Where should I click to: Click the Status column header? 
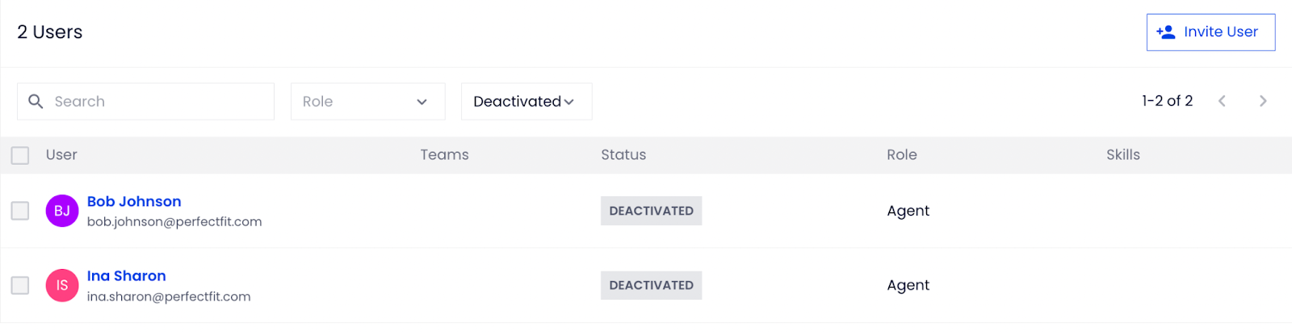623,154
